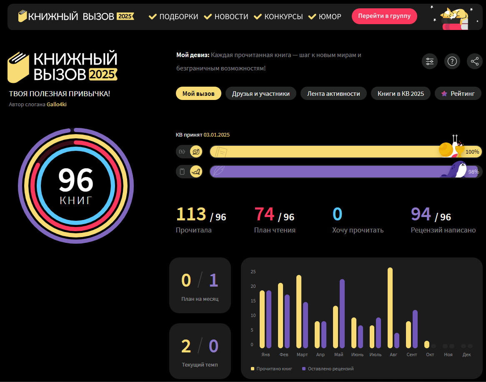Click the yellow book logo in the top banner
Viewport: 486px width, 382px height.
pos(23,16)
